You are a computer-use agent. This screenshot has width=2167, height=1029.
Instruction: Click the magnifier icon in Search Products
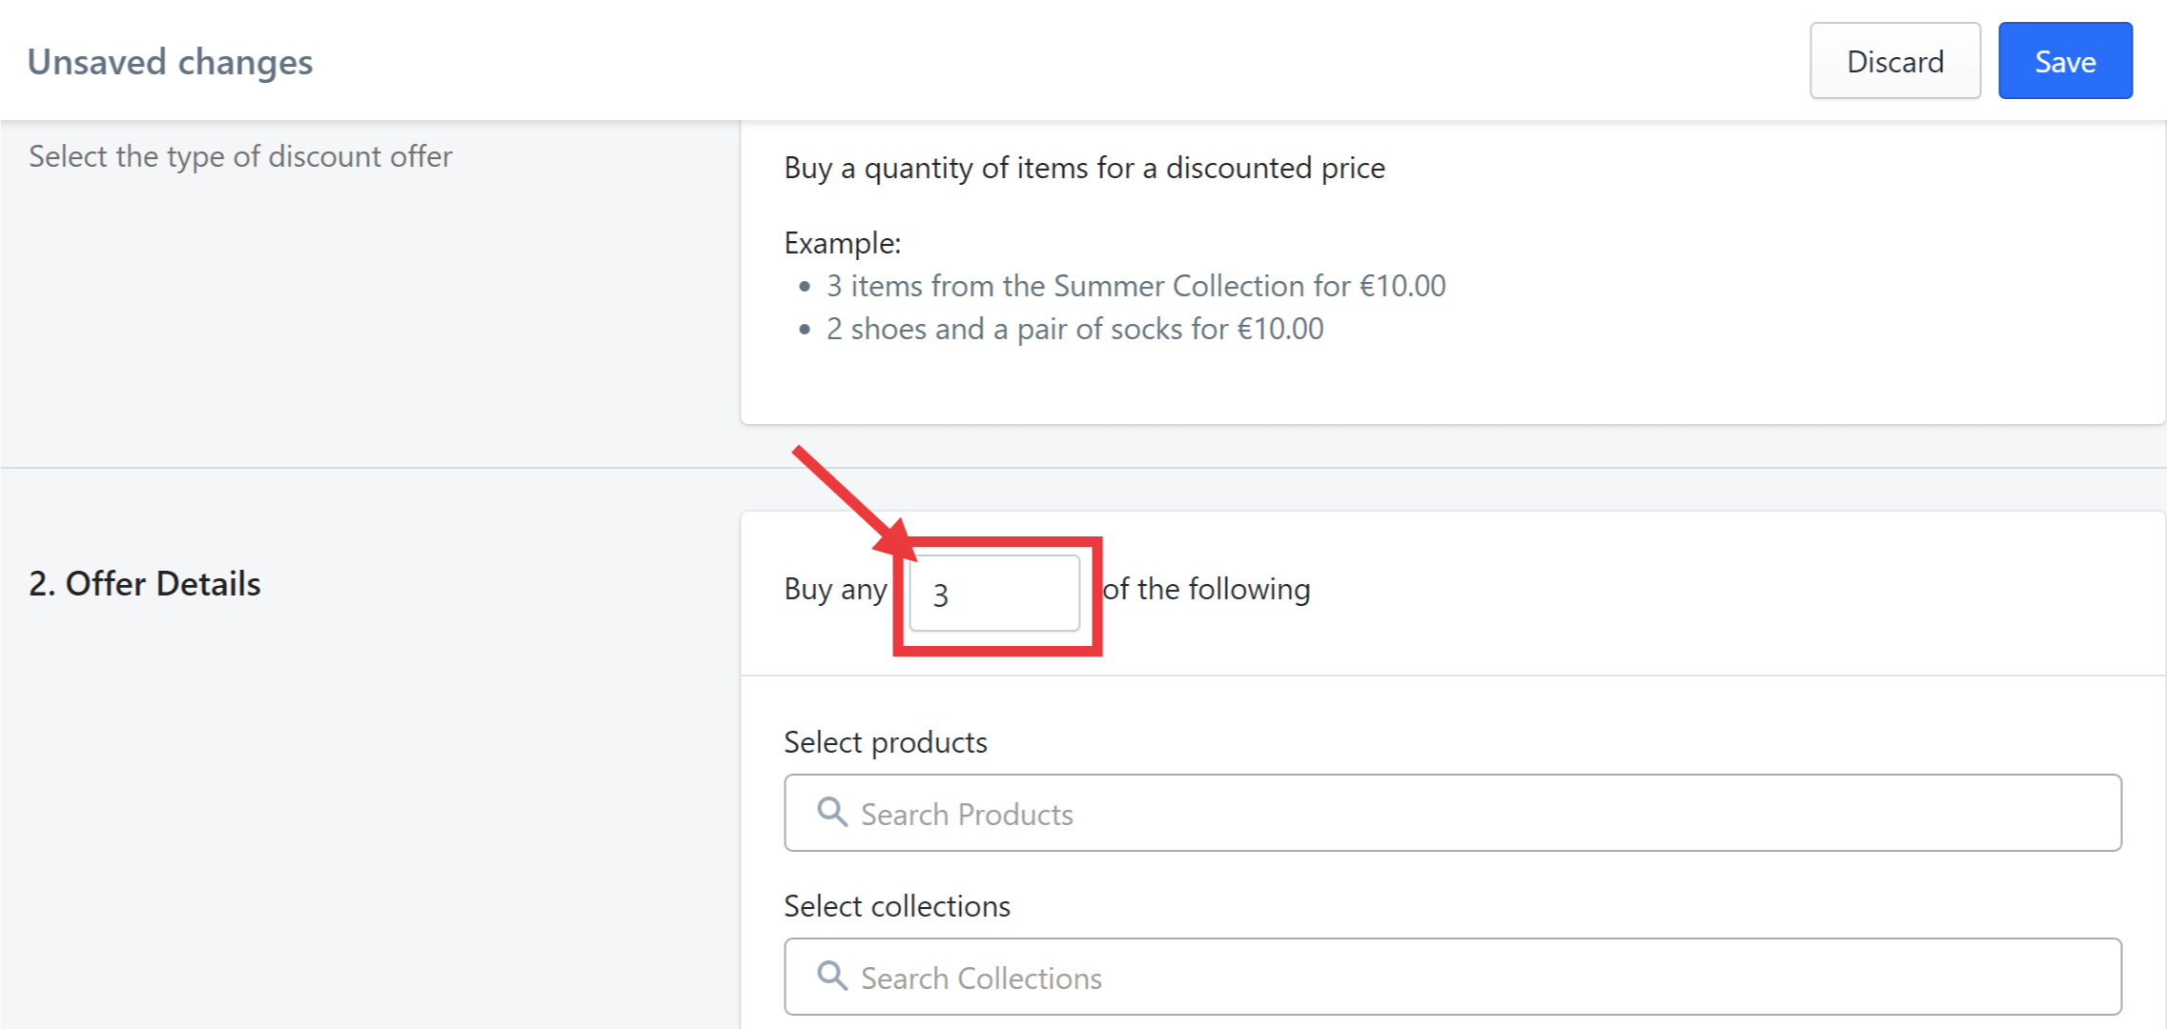click(832, 813)
